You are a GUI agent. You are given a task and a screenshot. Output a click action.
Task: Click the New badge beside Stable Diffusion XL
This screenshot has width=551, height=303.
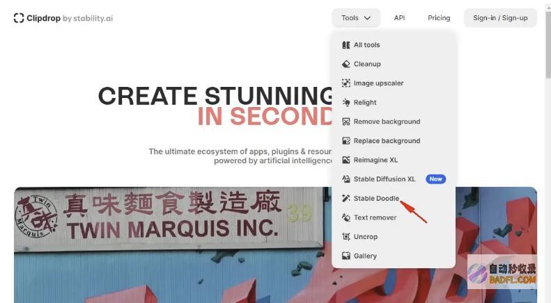coord(436,179)
